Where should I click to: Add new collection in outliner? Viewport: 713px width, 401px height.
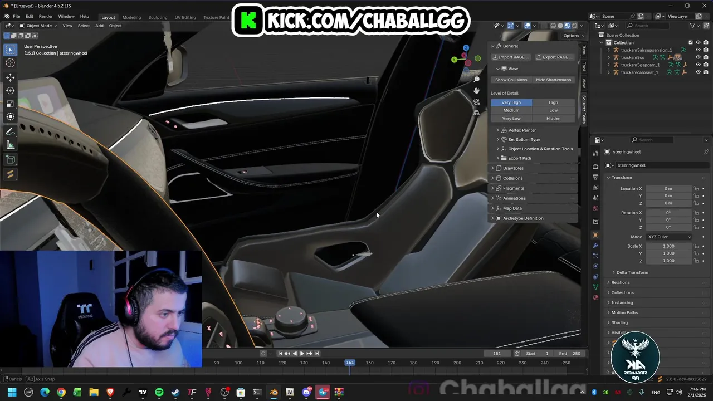707,26
